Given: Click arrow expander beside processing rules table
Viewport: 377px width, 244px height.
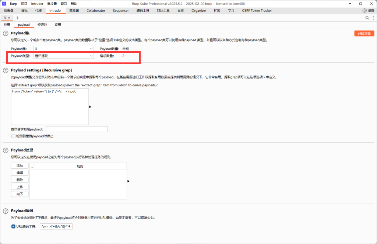Looking at the screenshot, I should [128, 181].
